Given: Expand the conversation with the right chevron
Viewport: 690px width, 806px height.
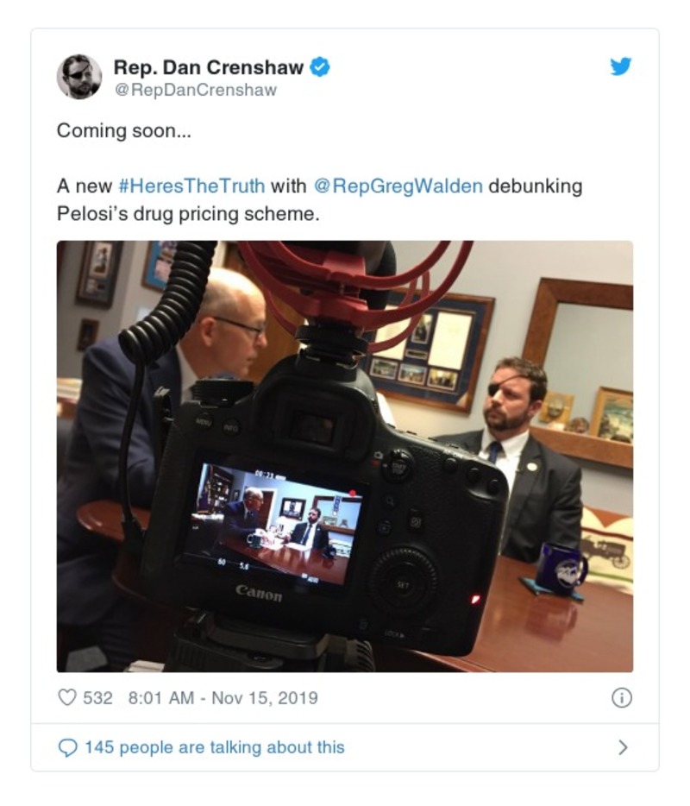Looking at the screenshot, I should (623, 747).
